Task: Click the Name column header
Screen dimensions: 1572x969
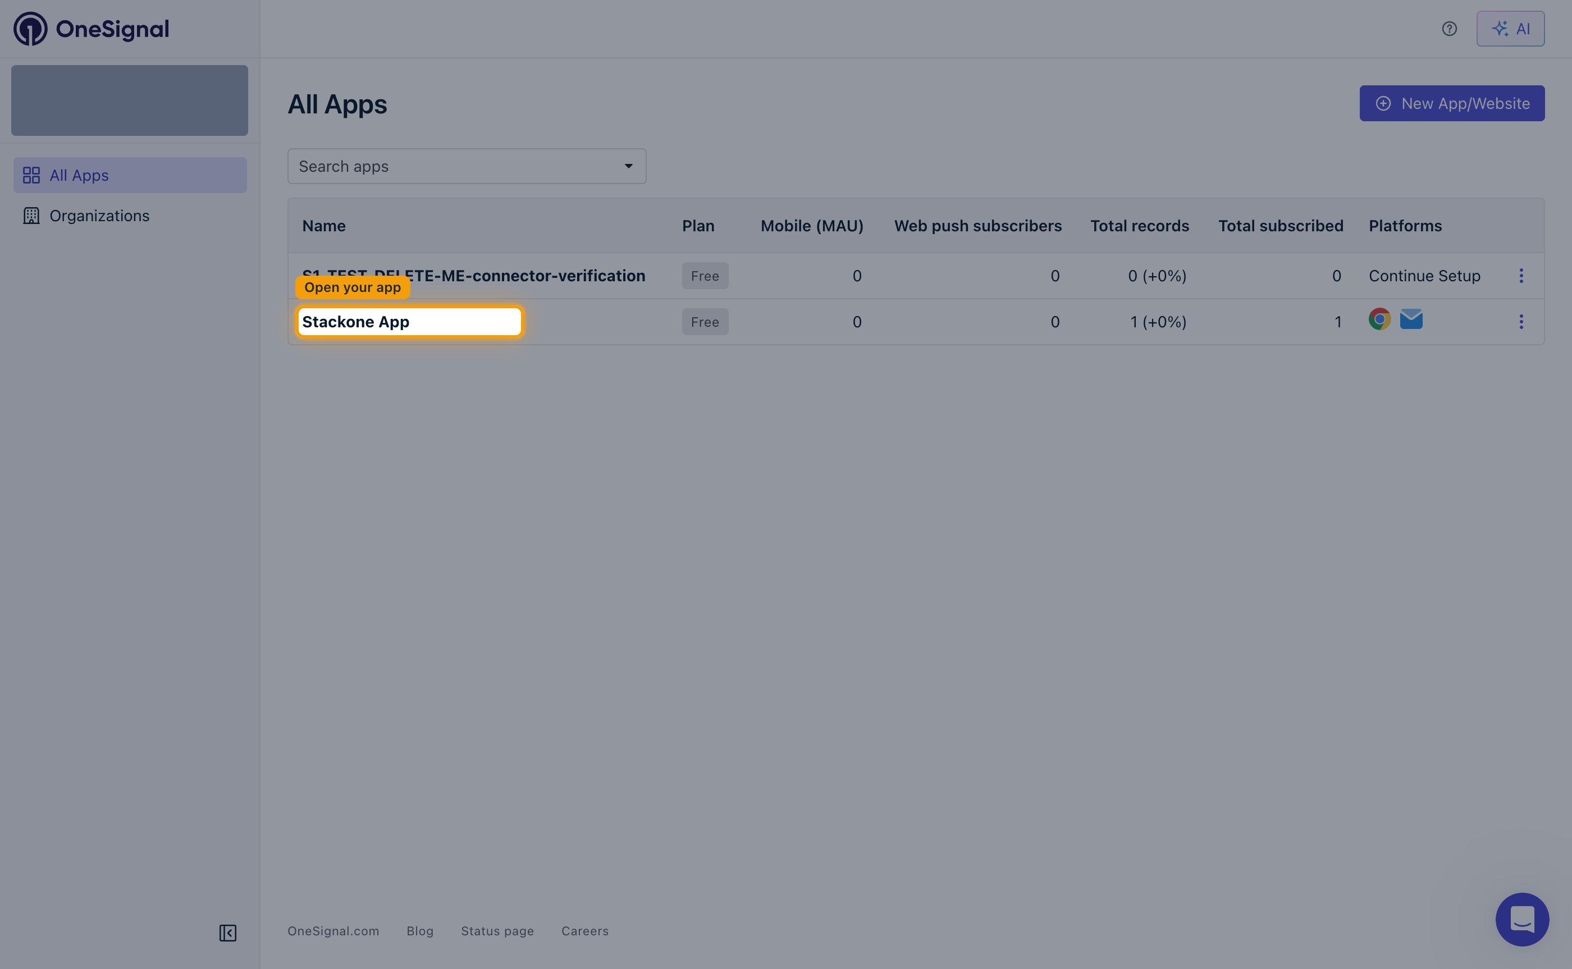Action: (323, 226)
